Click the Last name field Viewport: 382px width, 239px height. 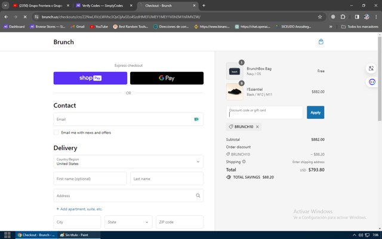(167, 179)
